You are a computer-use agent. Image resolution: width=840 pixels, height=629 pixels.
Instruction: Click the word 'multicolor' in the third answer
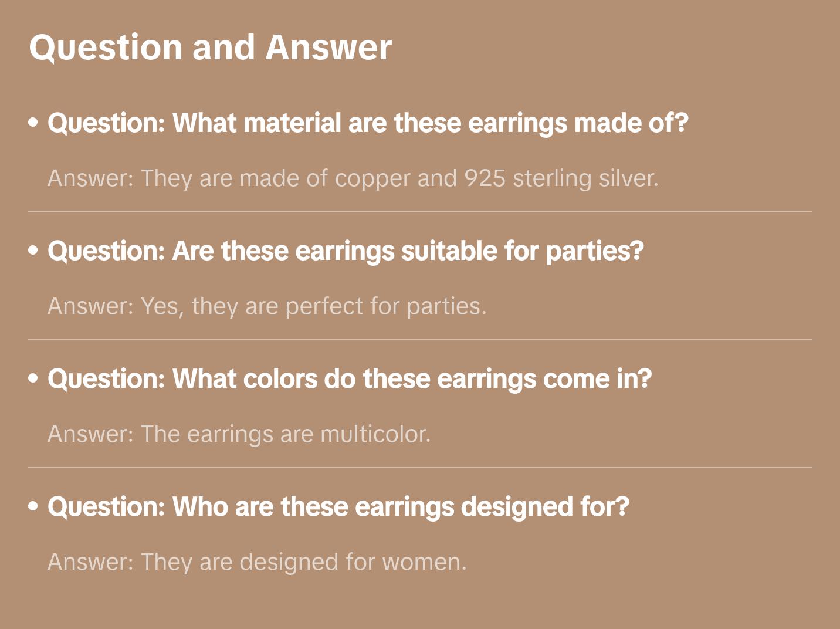coord(375,434)
